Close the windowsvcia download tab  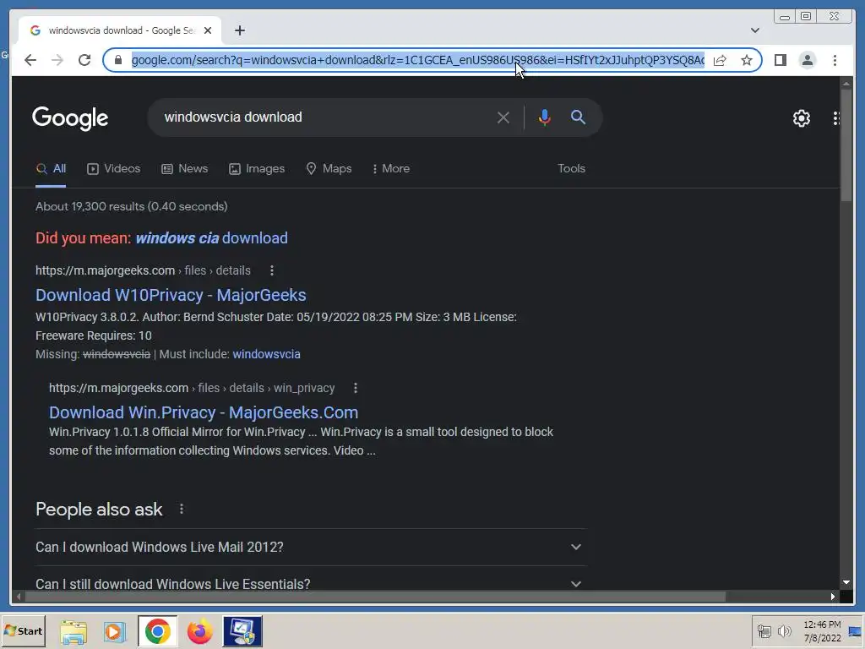(208, 30)
